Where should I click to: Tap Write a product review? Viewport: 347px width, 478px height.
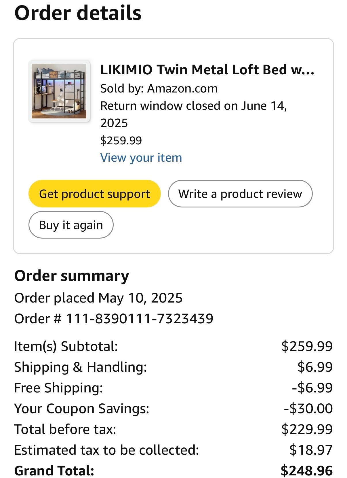coord(240,194)
